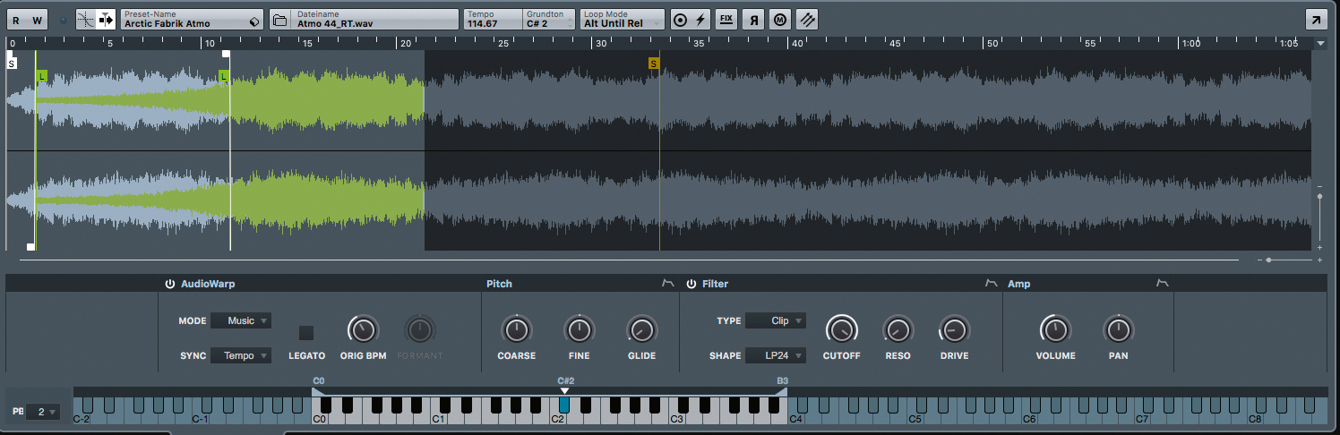The image size is (1340, 435).
Task: Toggle the FIX fixed pitch icon
Action: tap(726, 20)
